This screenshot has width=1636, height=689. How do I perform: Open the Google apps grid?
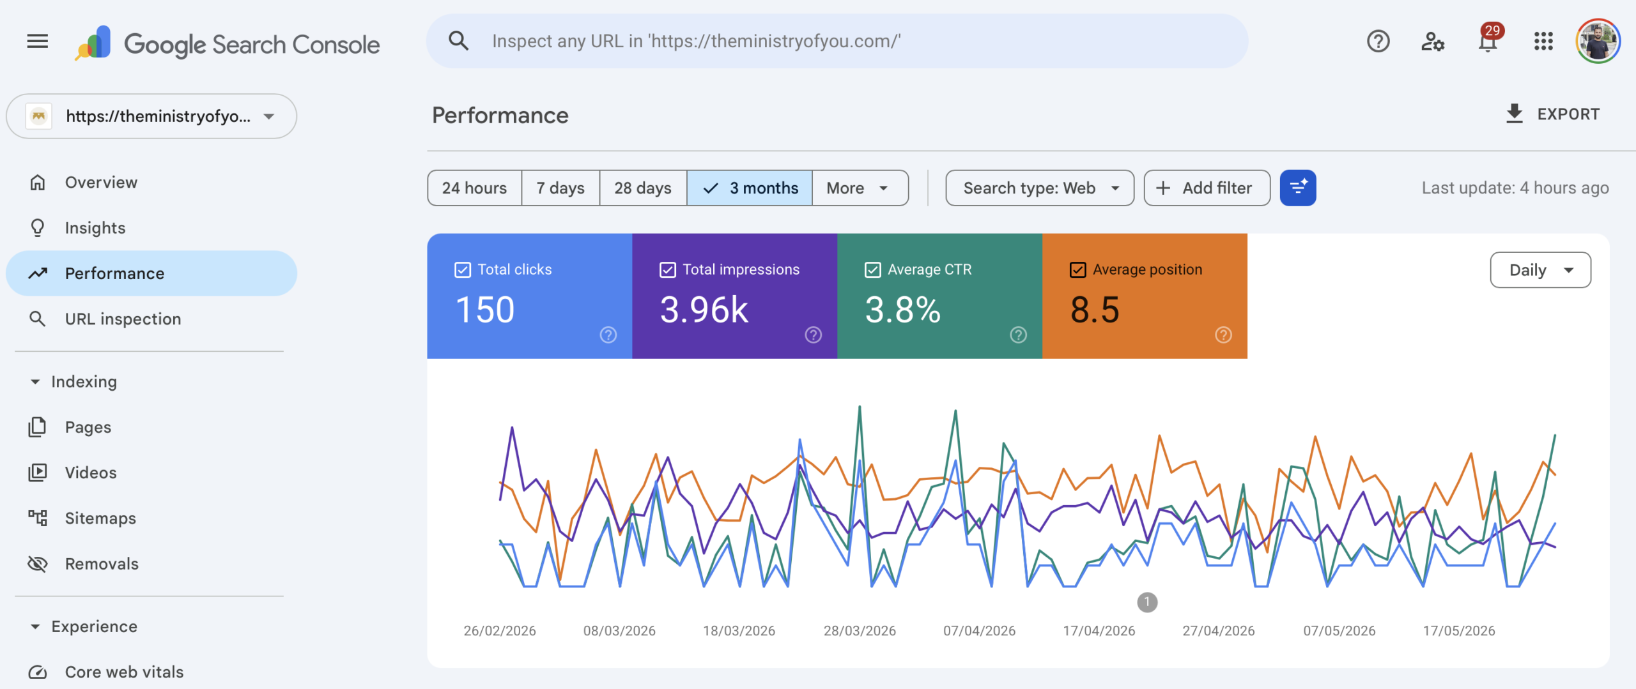1543,42
